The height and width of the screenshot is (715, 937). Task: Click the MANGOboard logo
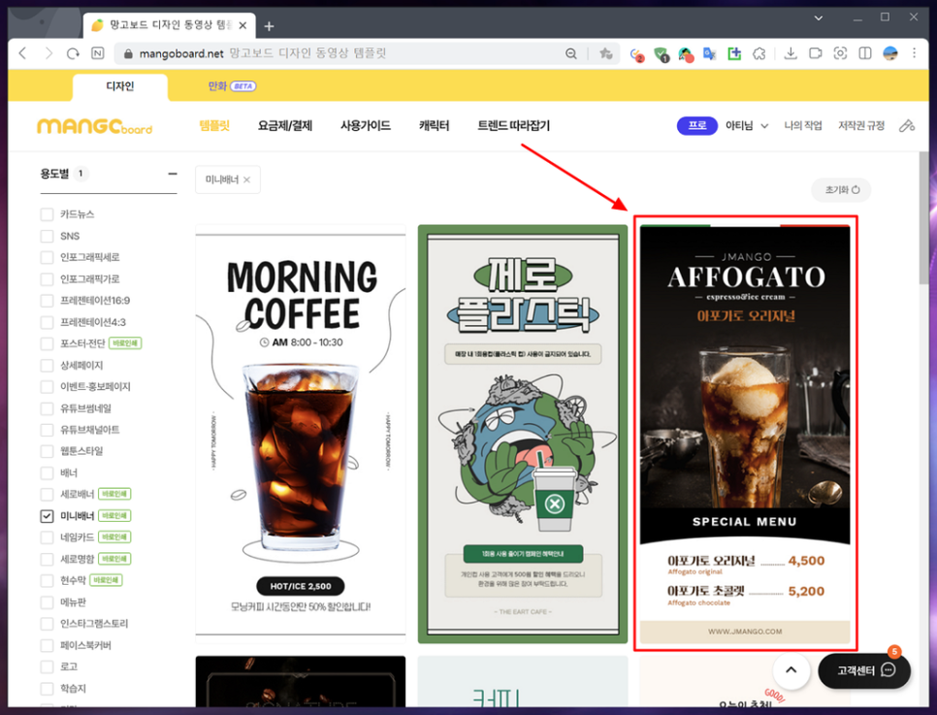click(94, 126)
